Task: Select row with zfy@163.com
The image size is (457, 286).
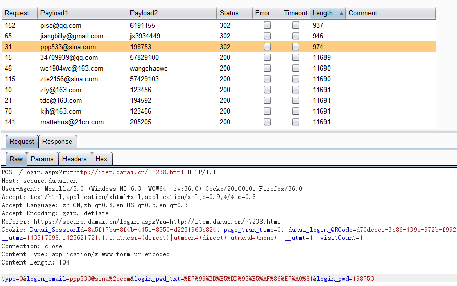Action: (219, 90)
